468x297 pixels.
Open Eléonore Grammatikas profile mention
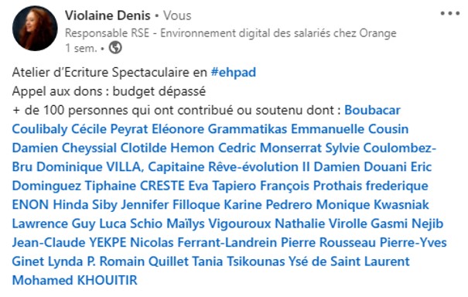220,129
